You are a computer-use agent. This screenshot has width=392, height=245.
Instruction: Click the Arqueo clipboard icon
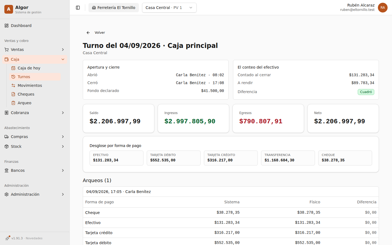(13, 103)
